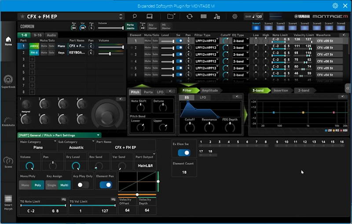This screenshot has width=352, height=224.
Task: Pop out the element table
Action: click(344, 35)
